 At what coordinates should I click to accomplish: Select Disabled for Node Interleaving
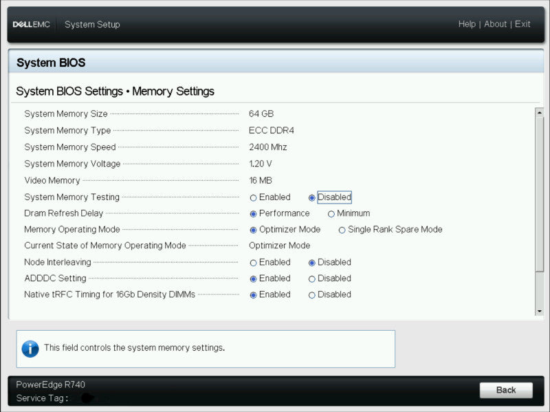coord(311,263)
